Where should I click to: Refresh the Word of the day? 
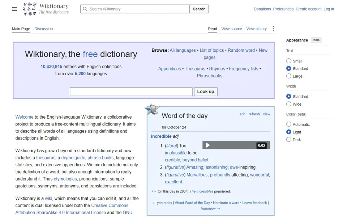[254, 114]
